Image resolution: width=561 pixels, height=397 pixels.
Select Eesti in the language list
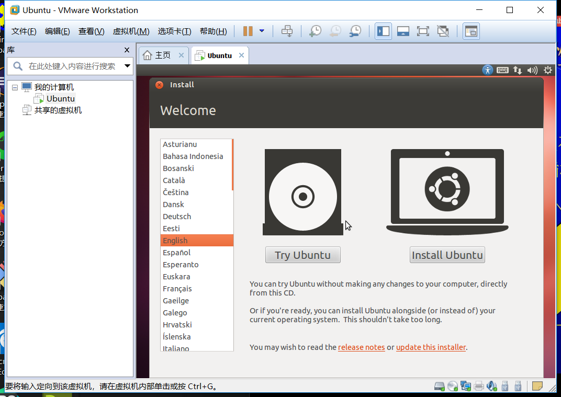click(x=196, y=228)
